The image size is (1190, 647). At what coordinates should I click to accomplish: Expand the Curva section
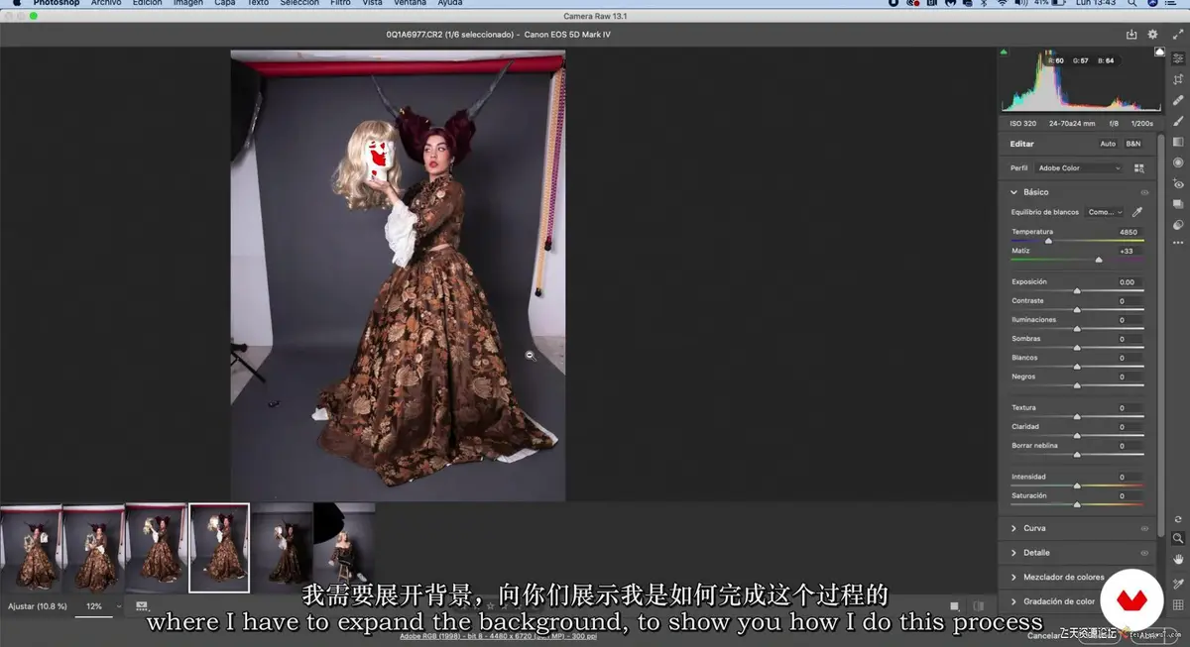point(1013,528)
